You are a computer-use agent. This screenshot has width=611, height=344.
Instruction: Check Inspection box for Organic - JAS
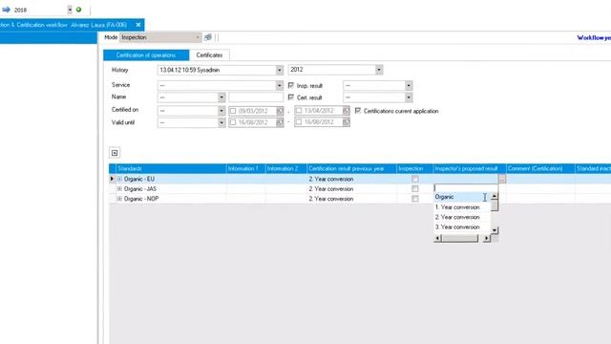click(415, 189)
